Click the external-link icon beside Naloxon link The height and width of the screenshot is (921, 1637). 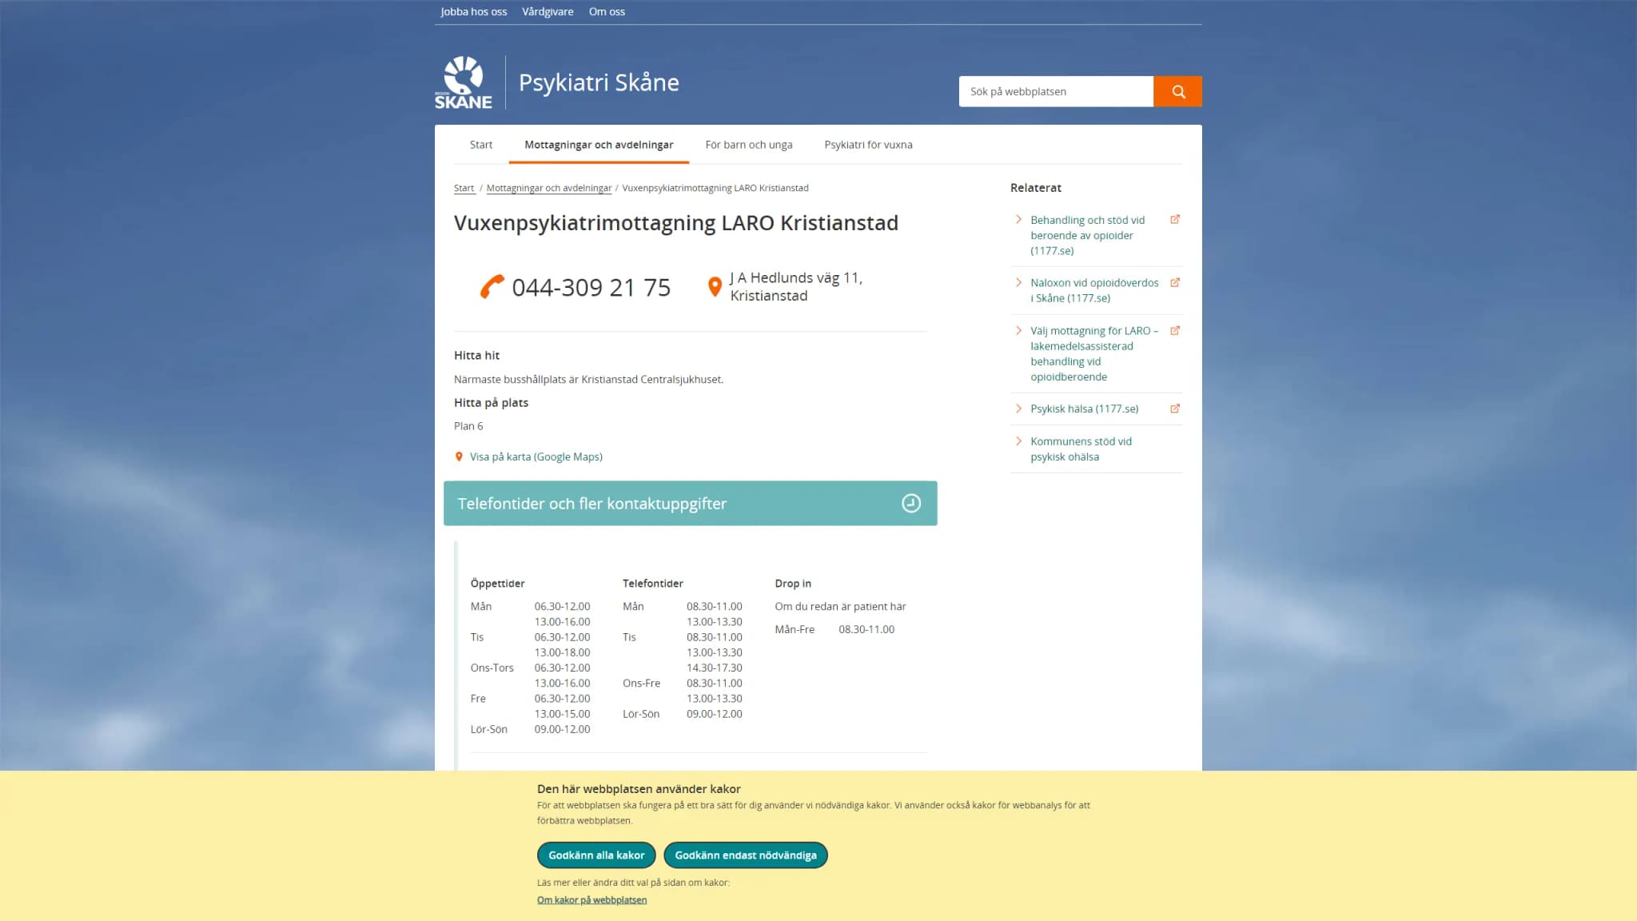[x=1175, y=282]
